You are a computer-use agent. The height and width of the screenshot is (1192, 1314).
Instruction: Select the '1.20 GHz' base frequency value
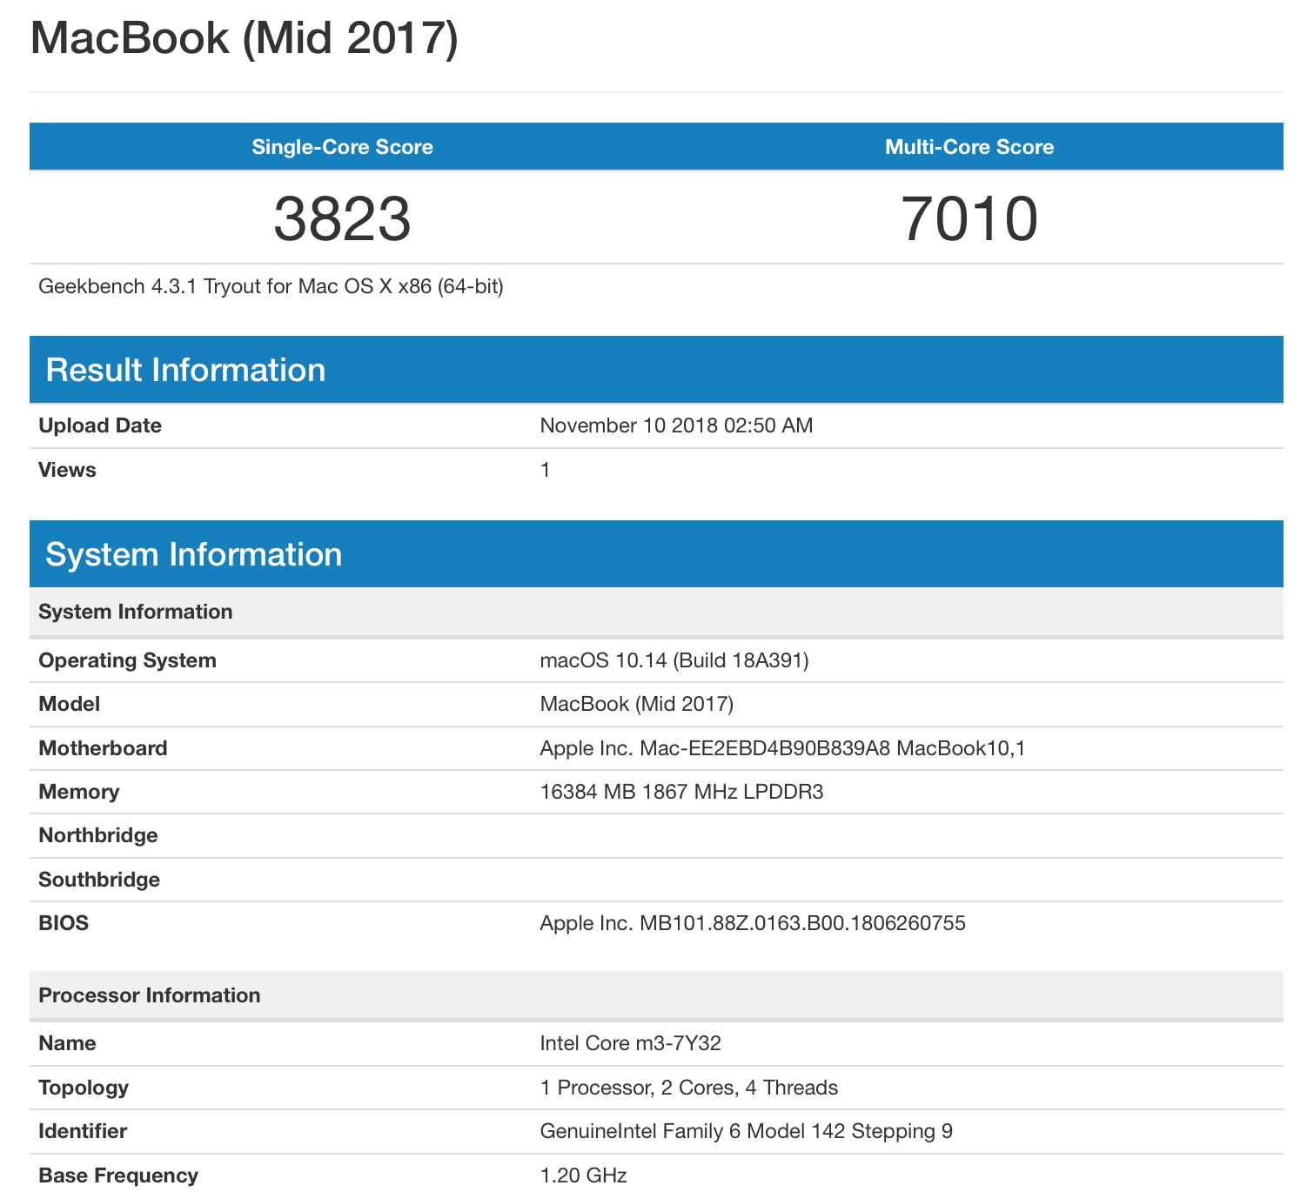tap(583, 1175)
